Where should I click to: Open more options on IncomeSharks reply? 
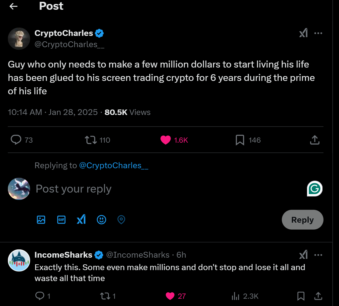coord(318,255)
